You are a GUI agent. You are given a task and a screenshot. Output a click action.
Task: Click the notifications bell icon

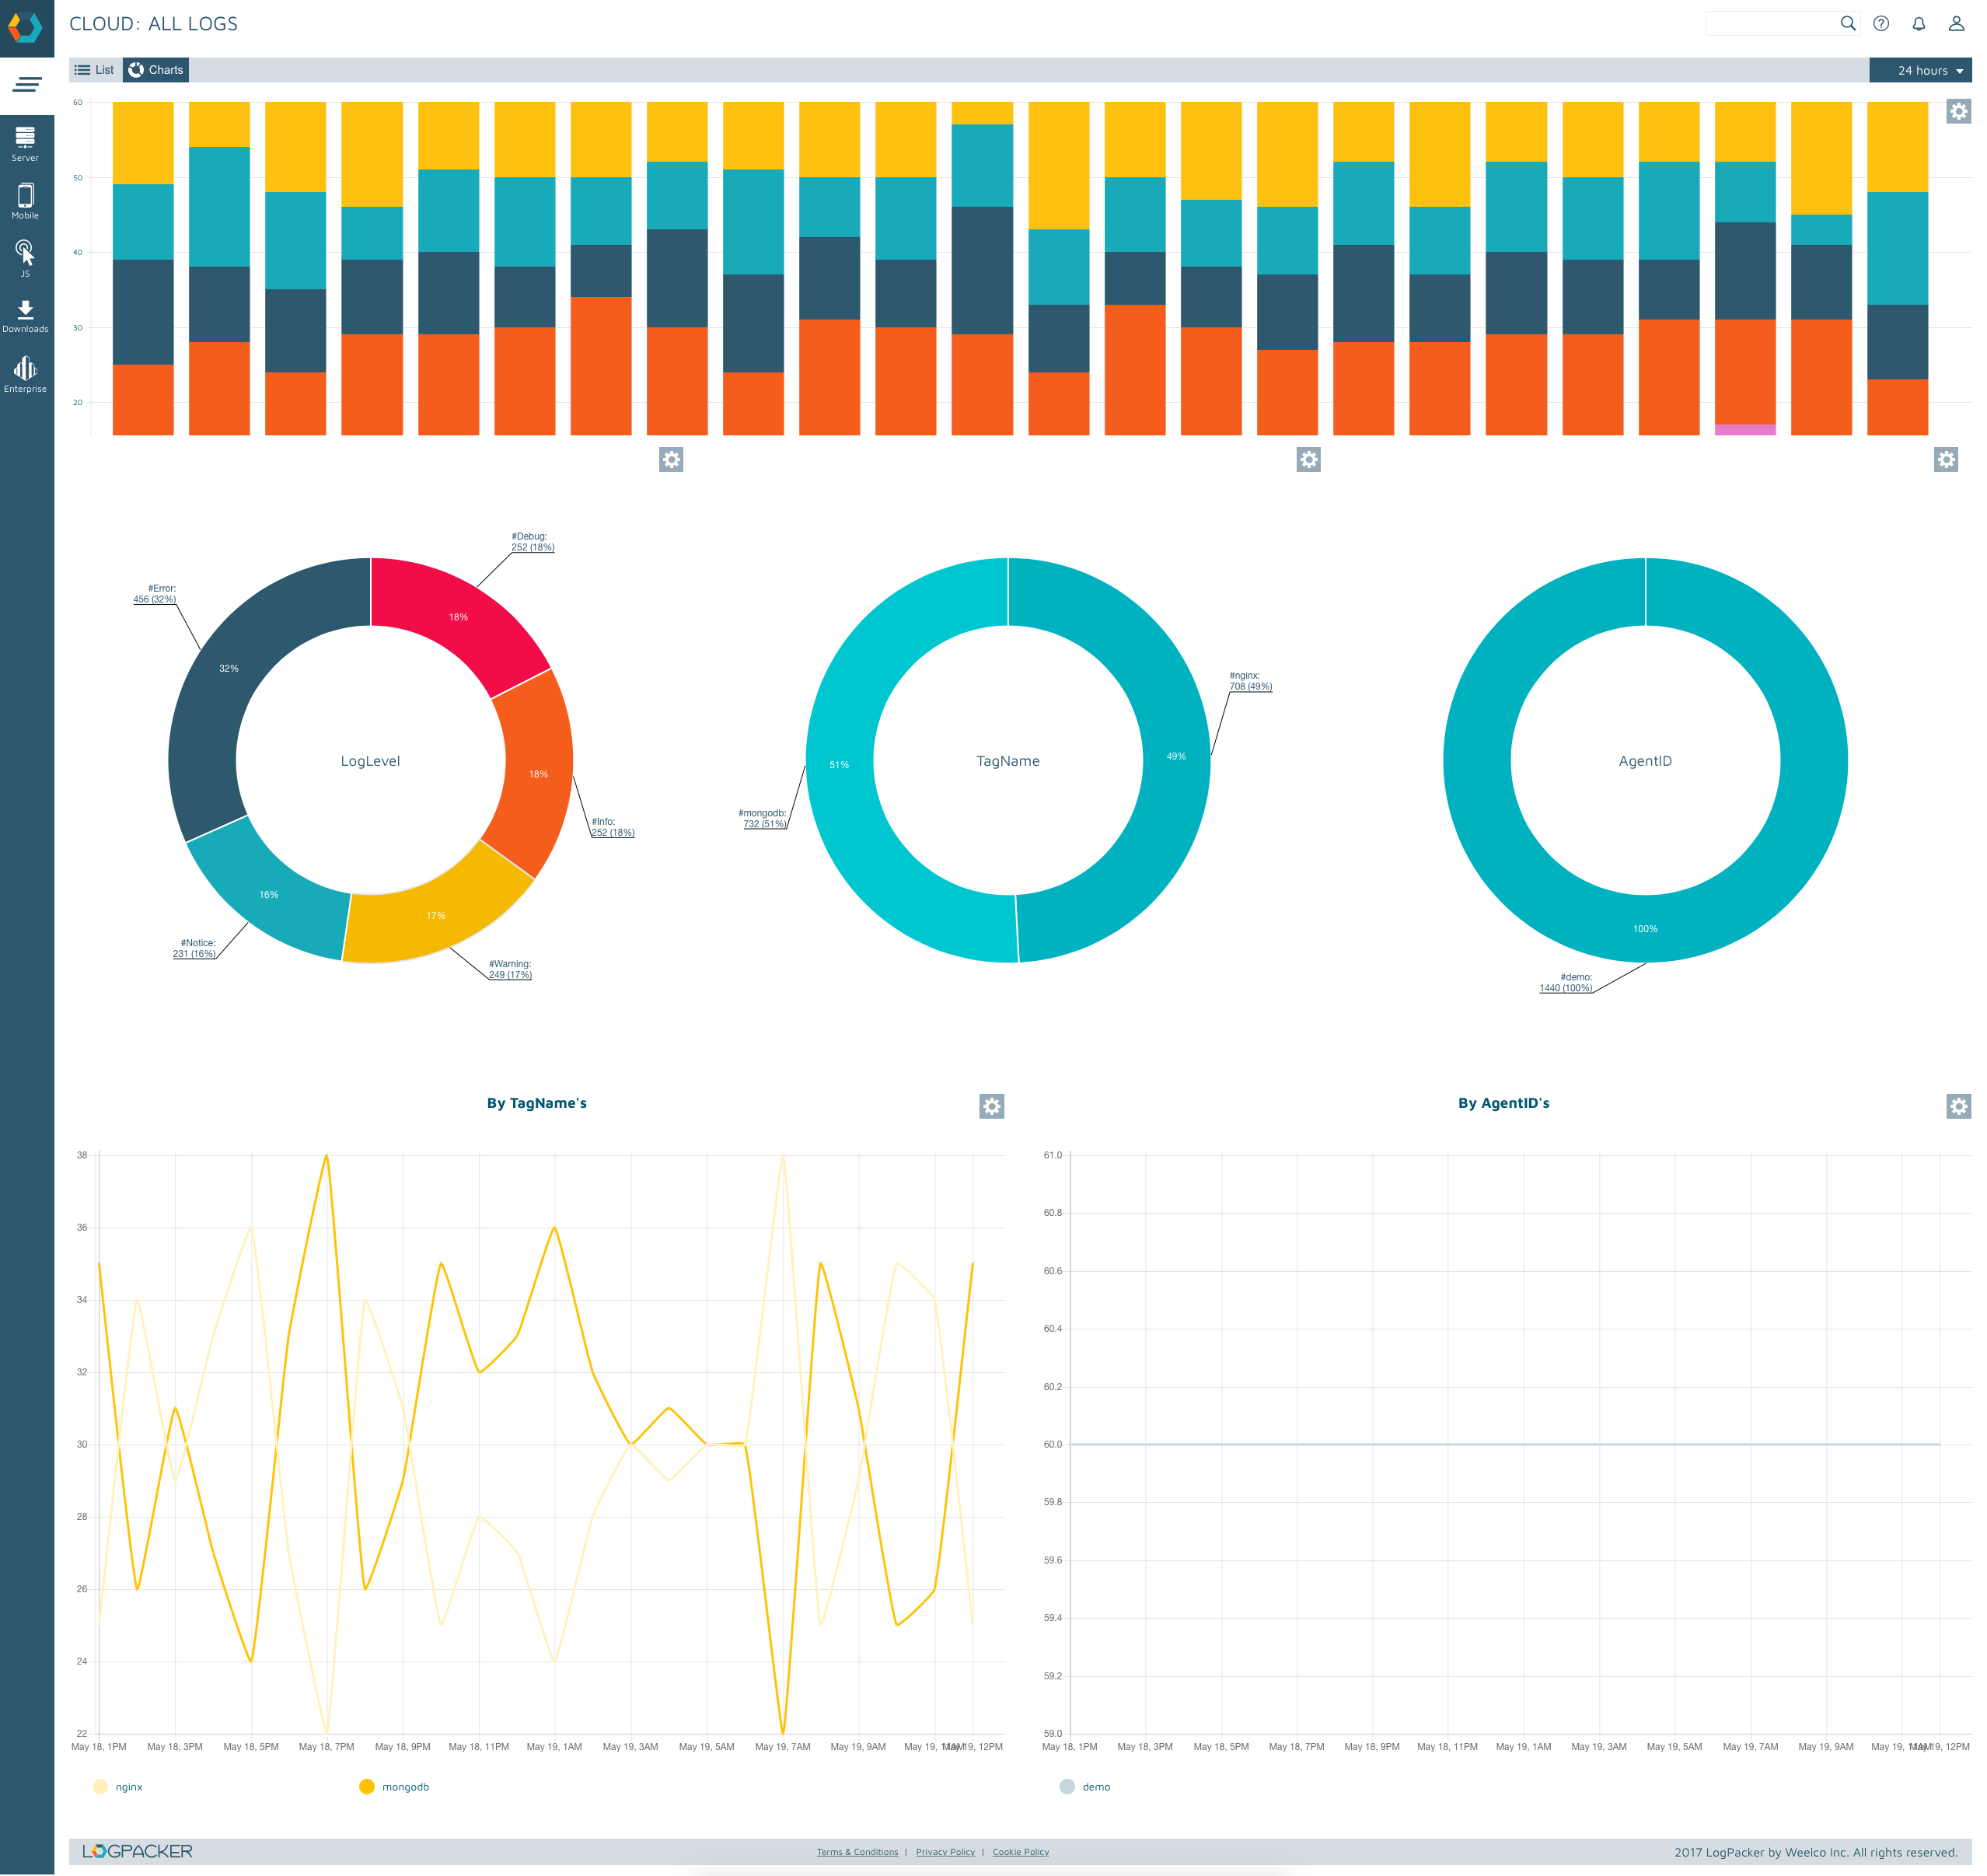click(x=1918, y=24)
